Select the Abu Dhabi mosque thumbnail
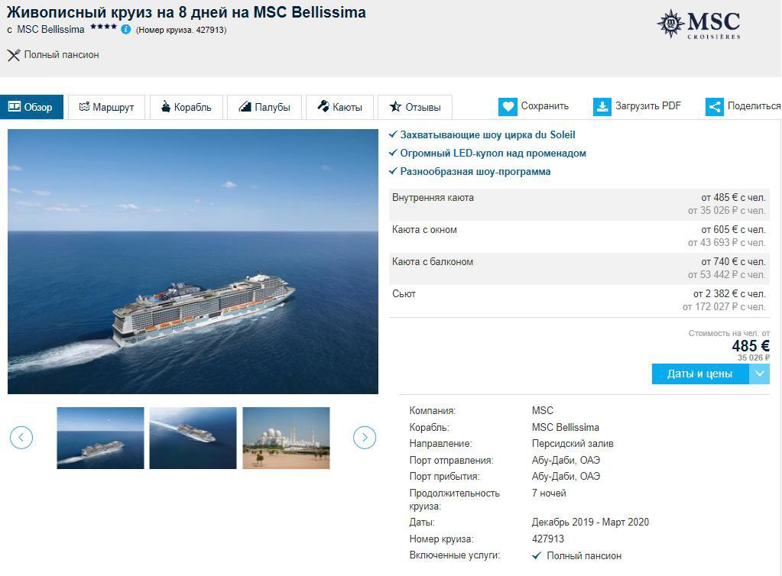 tap(286, 438)
